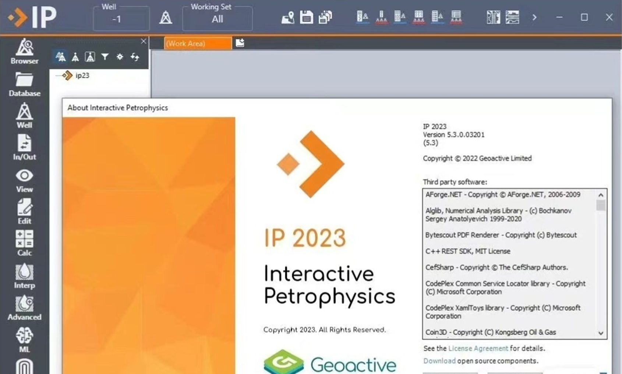
Task: Click the filter funnel icon in browser
Action: pos(105,57)
